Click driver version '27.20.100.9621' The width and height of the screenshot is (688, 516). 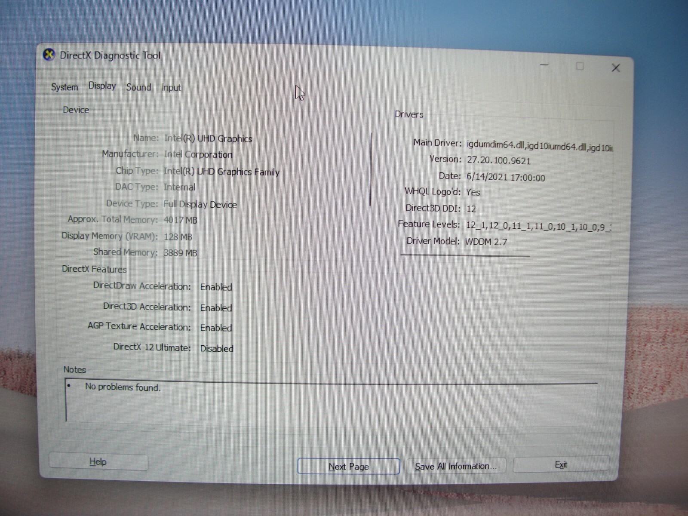[499, 160]
